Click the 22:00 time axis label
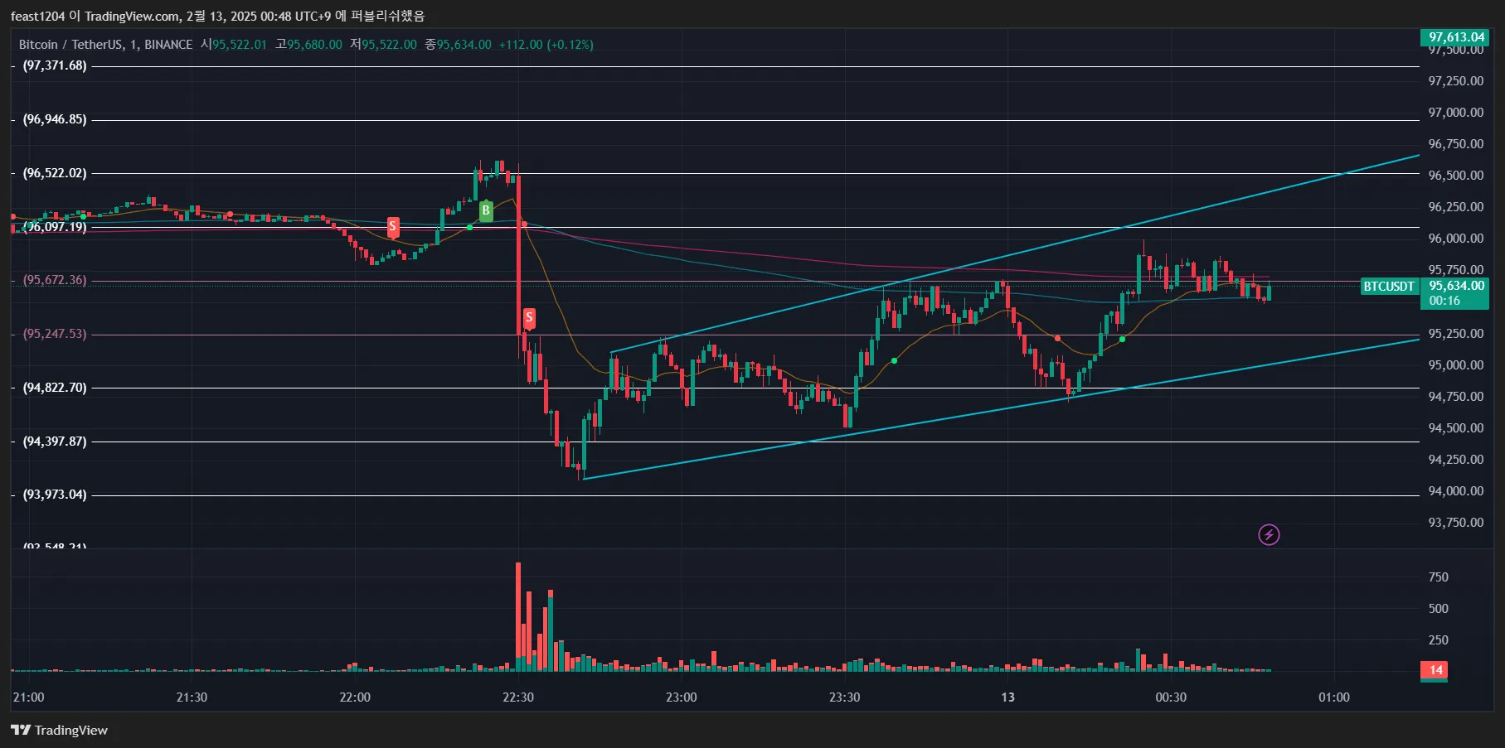The width and height of the screenshot is (1505, 748). pos(355,697)
